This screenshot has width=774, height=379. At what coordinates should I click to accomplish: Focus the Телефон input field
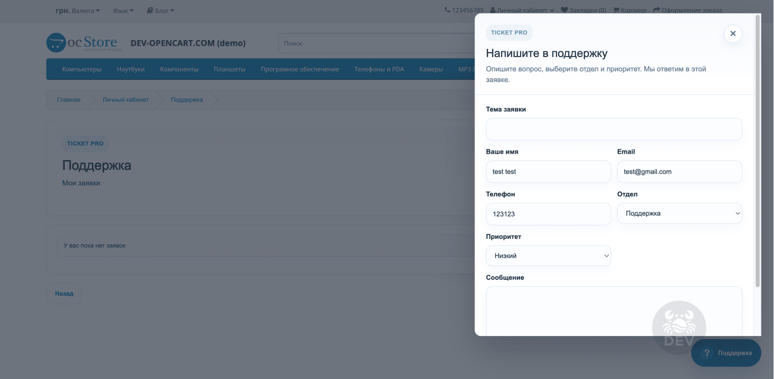pyautogui.click(x=548, y=214)
